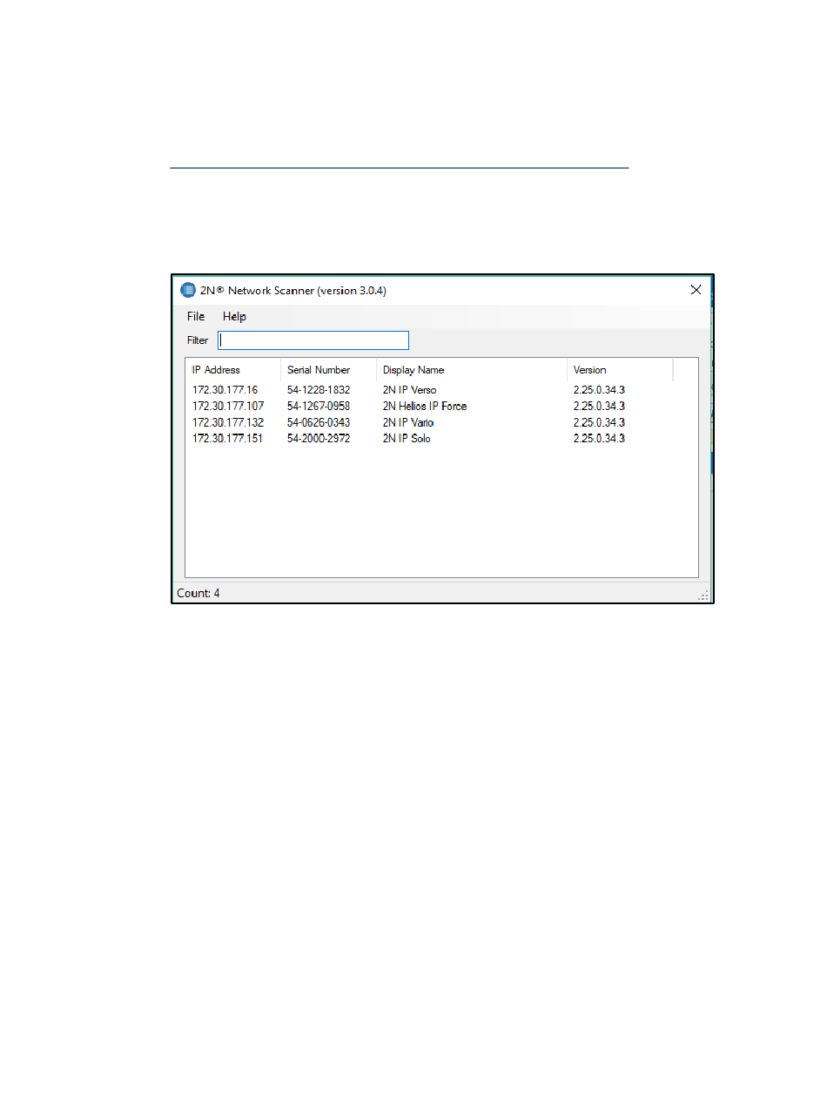Close the Network Scanner window
The image size is (827, 1097).
pyautogui.click(x=696, y=290)
